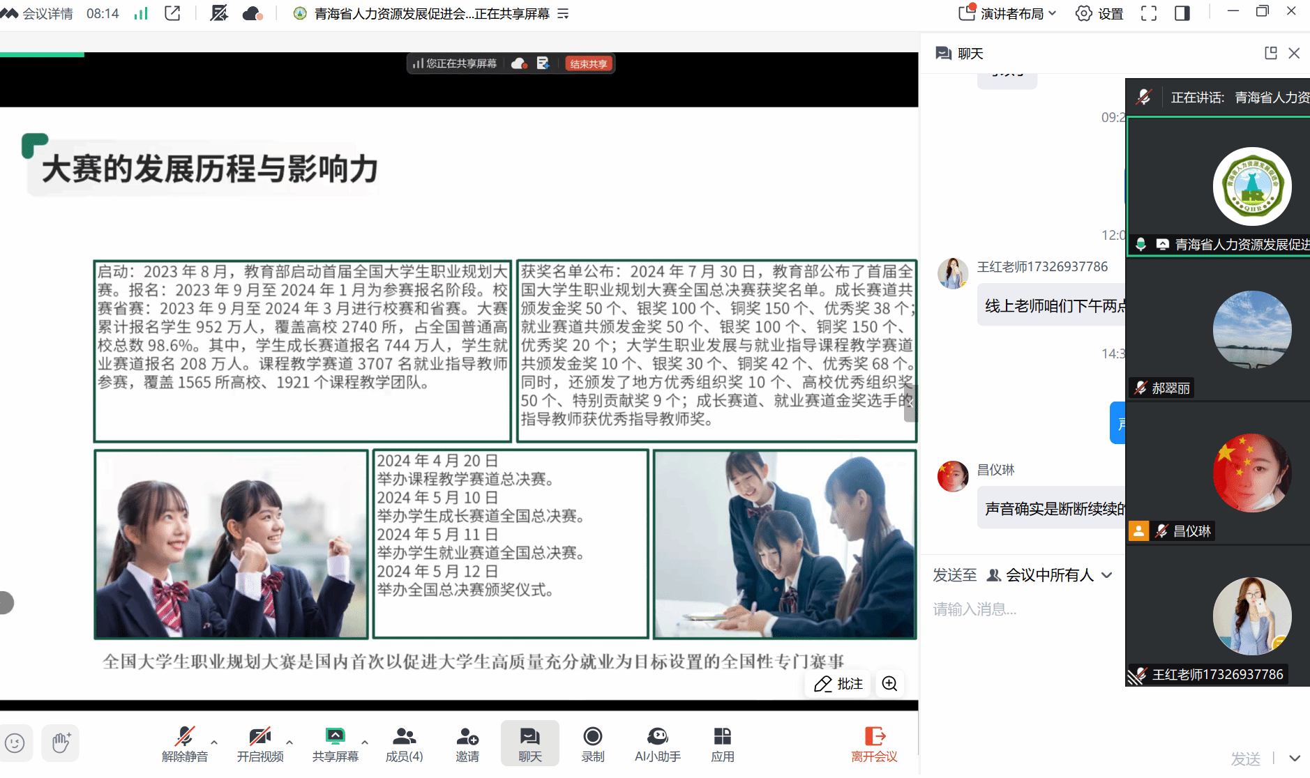
Task: Open AI小助手 assistant
Action: (658, 745)
